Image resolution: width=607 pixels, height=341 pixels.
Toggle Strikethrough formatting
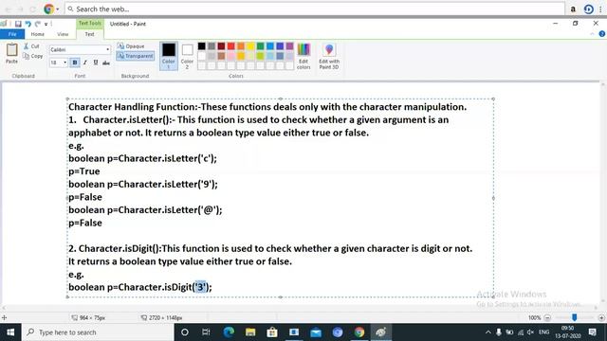[105, 63]
